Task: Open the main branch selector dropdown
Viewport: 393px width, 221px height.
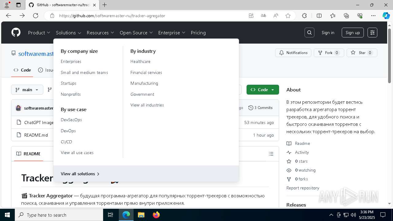Action: click(x=27, y=90)
